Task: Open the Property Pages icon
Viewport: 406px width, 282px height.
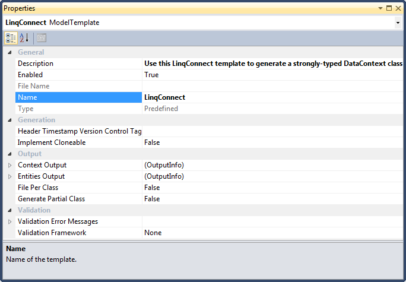Action: point(42,38)
